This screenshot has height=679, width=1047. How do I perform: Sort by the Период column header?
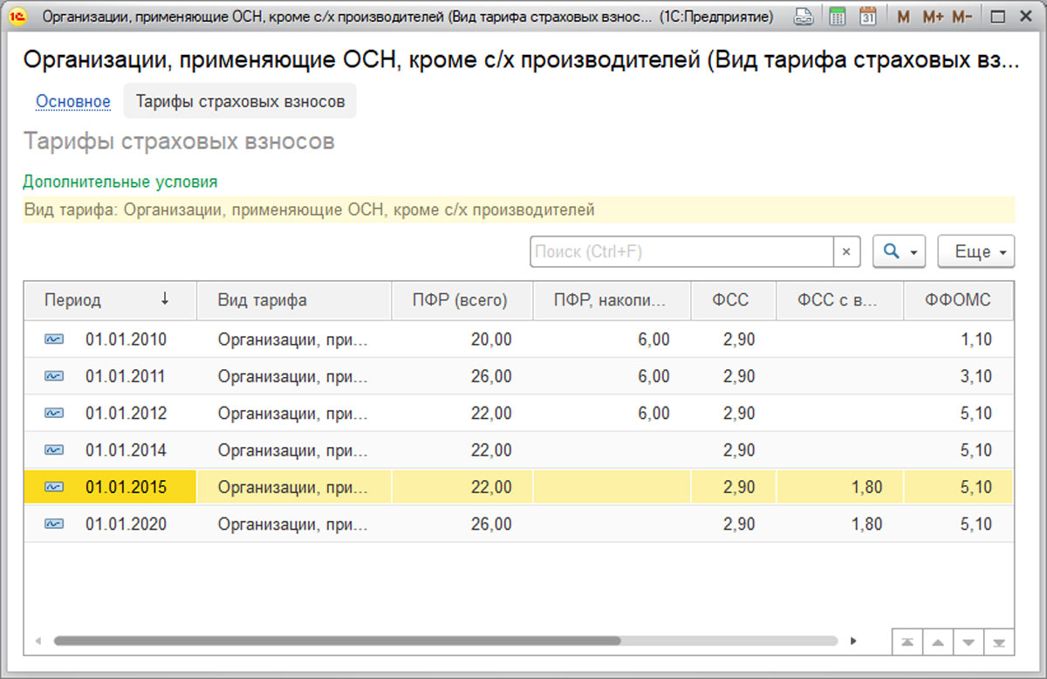pyautogui.click(x=110, y=300)
